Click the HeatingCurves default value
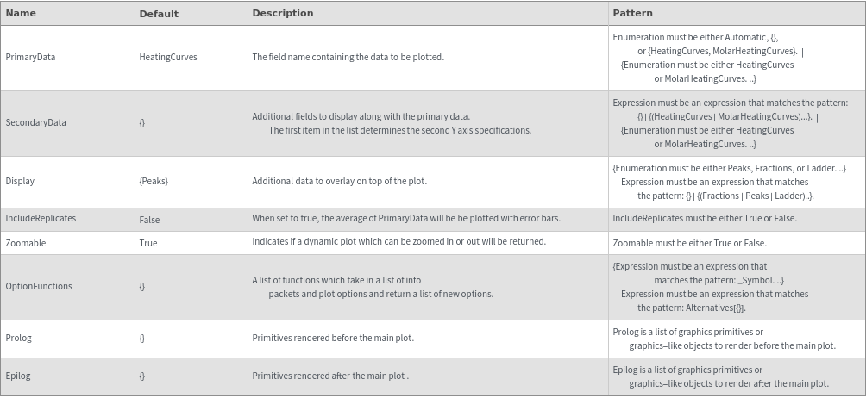Screen dimensions: 866x398 (168, 57)
